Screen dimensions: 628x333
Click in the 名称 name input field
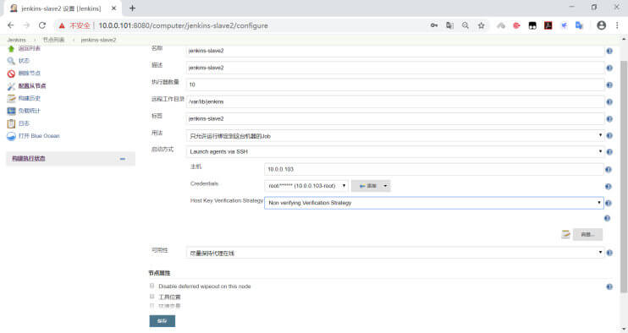click(395, 51)
